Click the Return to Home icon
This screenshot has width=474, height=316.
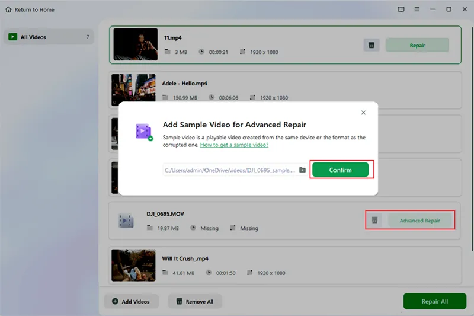[8, 9]
